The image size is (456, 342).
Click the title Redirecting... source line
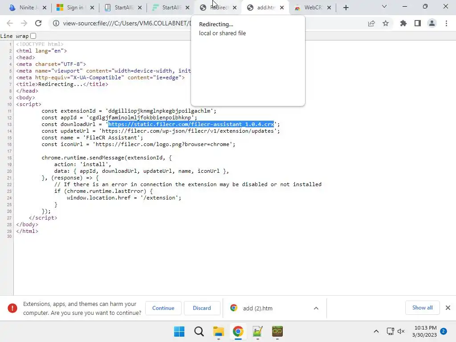coord(62,84)
